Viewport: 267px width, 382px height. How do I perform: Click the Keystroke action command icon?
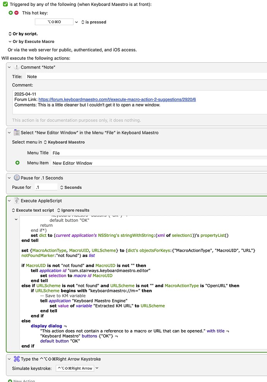[17, 359]
